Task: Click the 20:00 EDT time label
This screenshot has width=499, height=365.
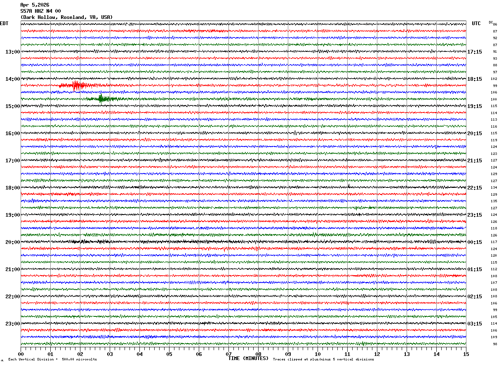Action: 12,242
